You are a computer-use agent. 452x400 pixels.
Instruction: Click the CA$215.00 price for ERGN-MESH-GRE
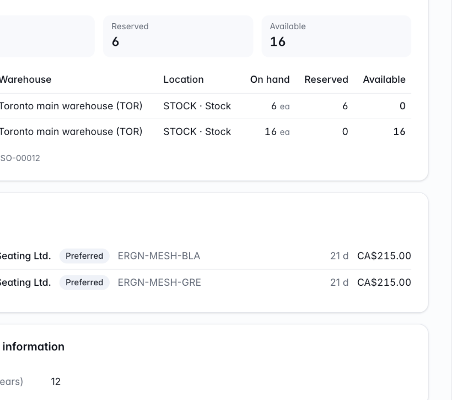384,282
